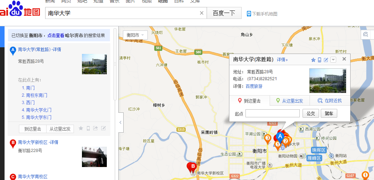Click 点击查看 link in notice bar
Viewport: 374px width, 180px height.
pos(56,35)
